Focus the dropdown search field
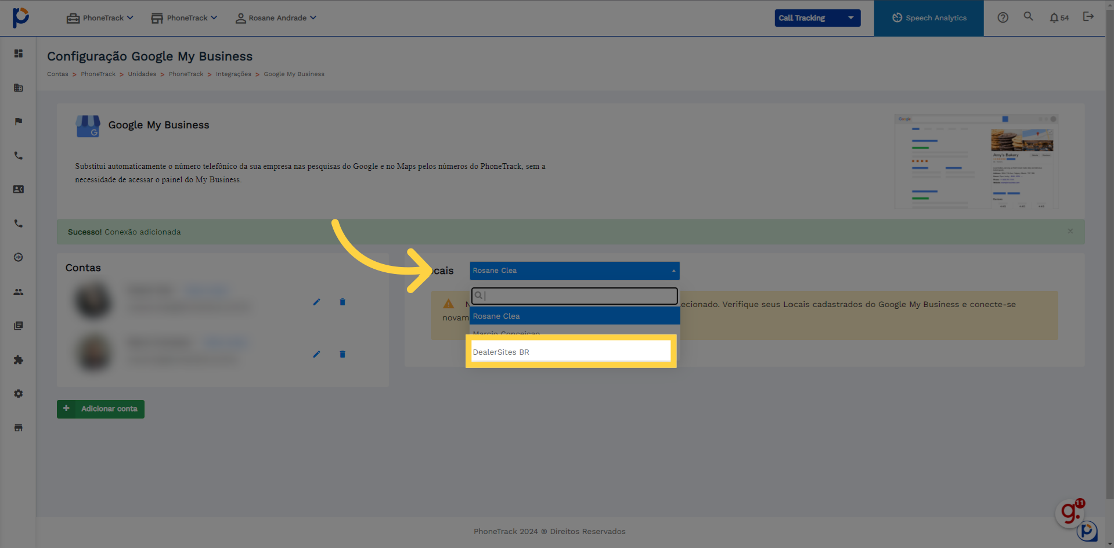 (575, 295)
